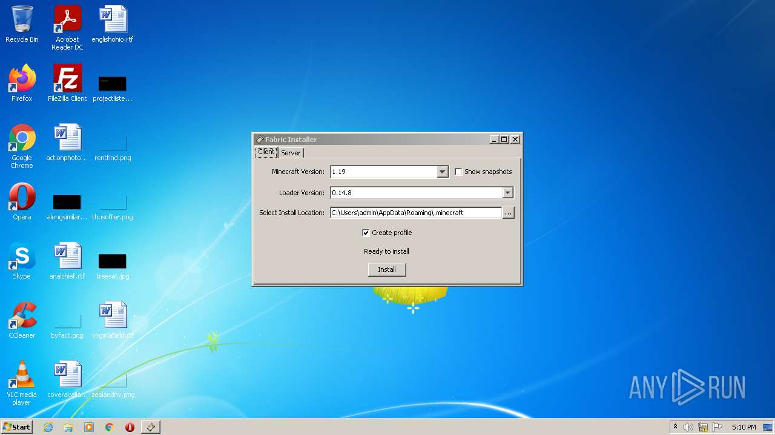Screen dimensions: 775x435
Task: Show hidden system tray icons
Action: [675, 427]
